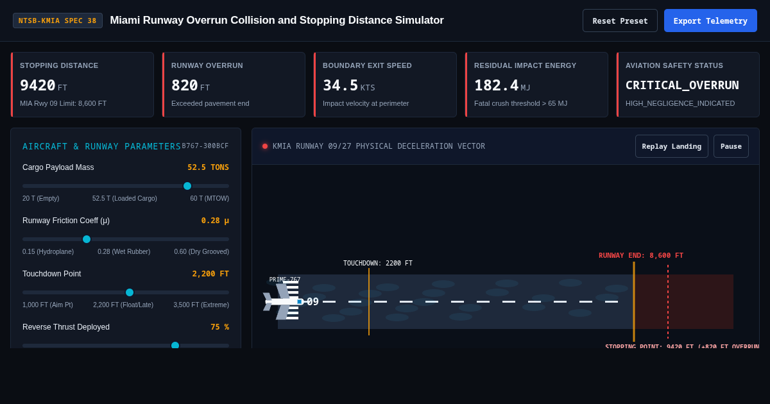Screen dimensions: 770x404
Task: Open the Stopping Distance 9420 FT card
Action: click(82, 85)
